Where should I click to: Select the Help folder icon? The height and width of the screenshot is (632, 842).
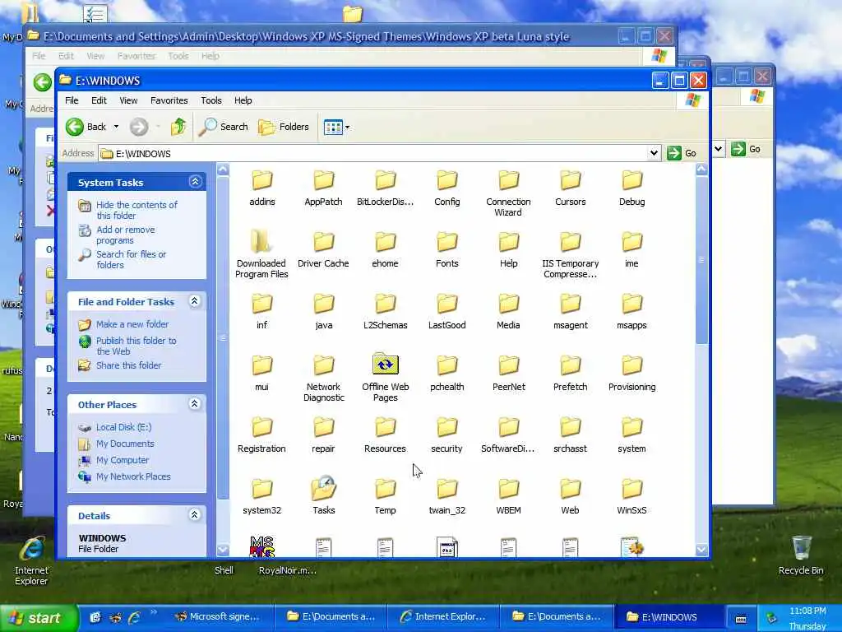508,243
